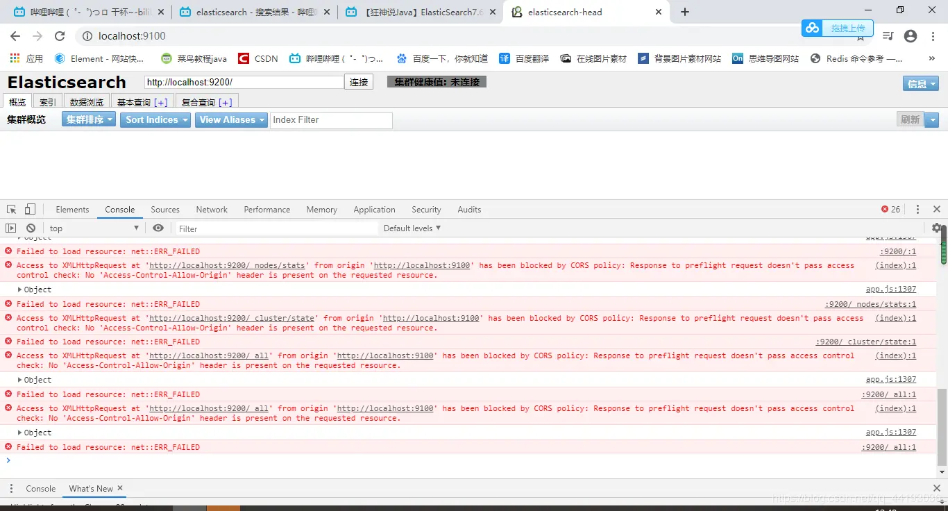Open the 数据浏览 tab
Image resolution: width=948 pixels, height=511 pixels.
click(87, 102)
